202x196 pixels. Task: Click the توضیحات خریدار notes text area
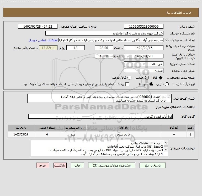click(x=99, y=148)
